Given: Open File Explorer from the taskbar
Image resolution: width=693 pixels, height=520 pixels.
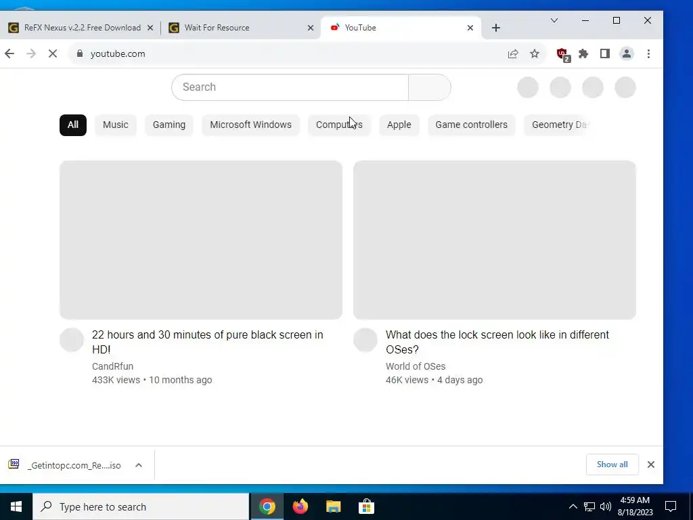Looking at the screenshot, I should [x=334, y=506].
